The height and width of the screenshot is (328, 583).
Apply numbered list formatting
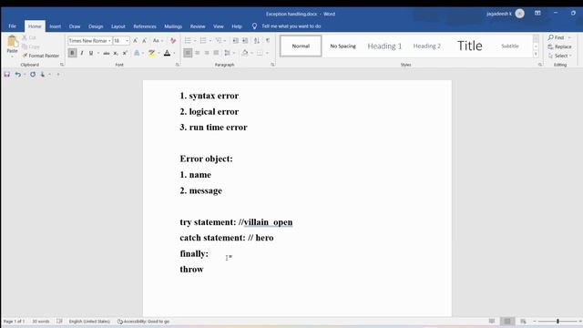(x=203, y=40)
